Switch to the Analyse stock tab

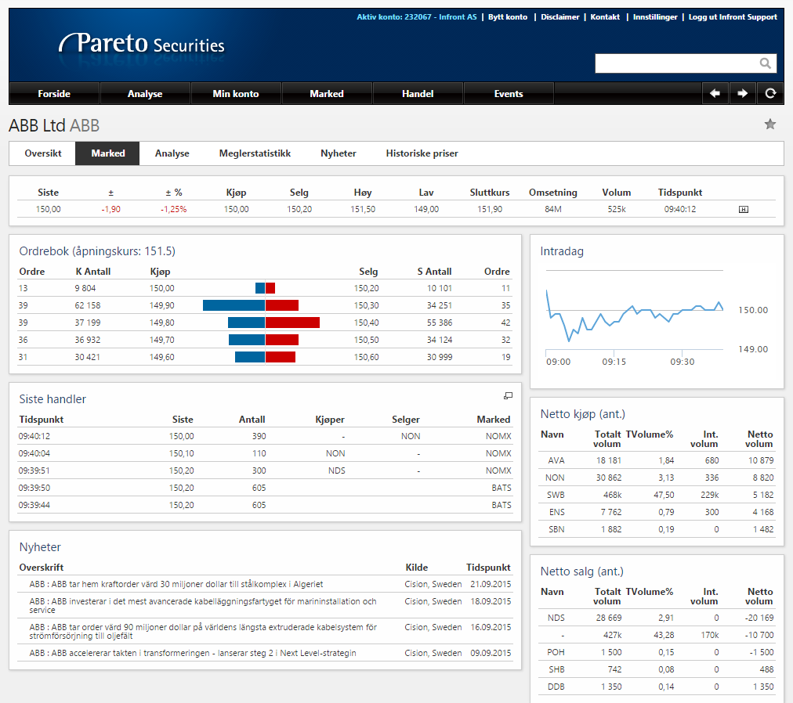[x=172, y=153]
